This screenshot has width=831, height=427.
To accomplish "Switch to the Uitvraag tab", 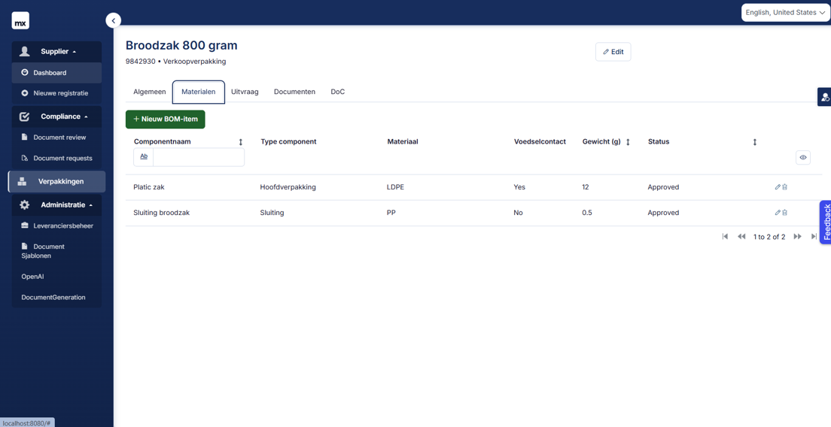I will pyautogui.click(x=245, y=92).
